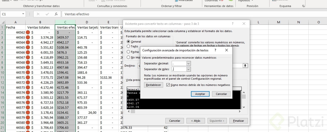The width and height of the screenshot is (327, 132).
Task: Click cell showing 1881.6
Action: [x=87, y=72]
